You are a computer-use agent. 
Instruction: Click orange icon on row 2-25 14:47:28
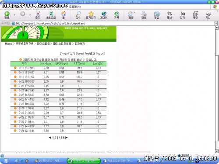[x=15, y=126]
